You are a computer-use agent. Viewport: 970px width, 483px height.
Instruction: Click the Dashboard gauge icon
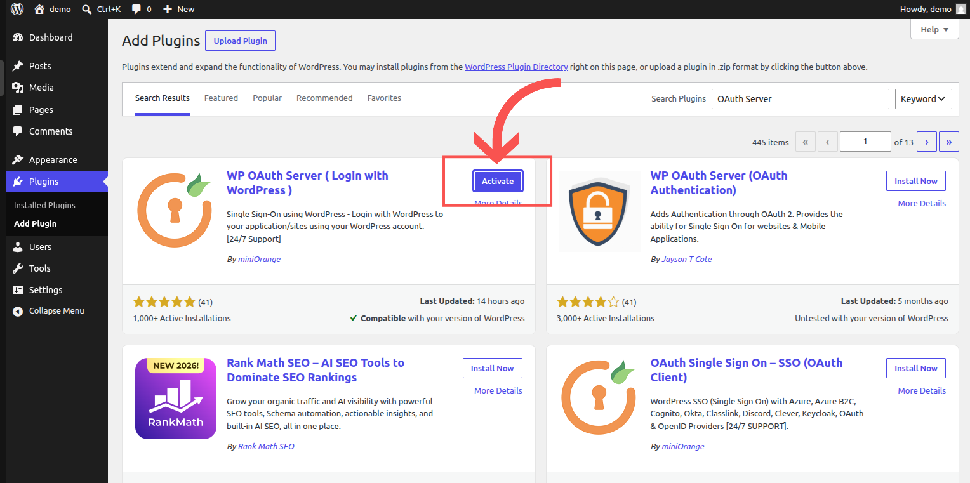point(18,37)
